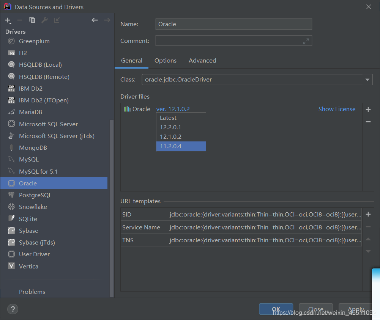Open the Problems entry
Screen dimensions: 380x320
tap(32, 292)
